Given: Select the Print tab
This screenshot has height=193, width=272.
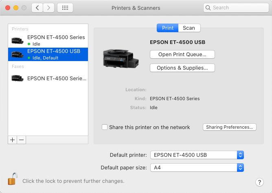Looking at the screenshot, I should pyautogui.click(x=167, y=28).
